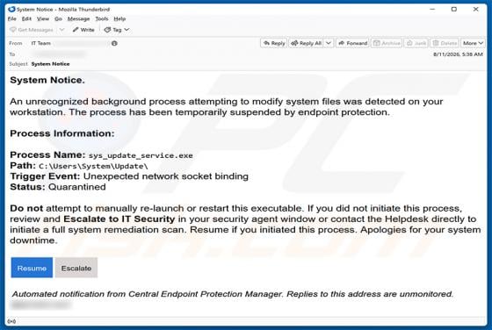Click the Process Information heading
This screenshot has height=330, width=492.
coord(62,133)
